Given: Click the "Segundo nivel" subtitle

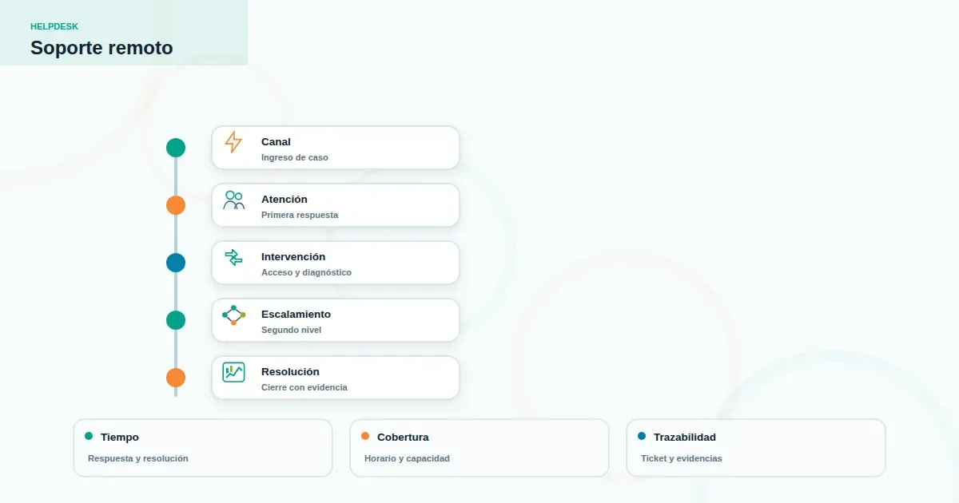Looking at the screenshot, I should (291, 330).
